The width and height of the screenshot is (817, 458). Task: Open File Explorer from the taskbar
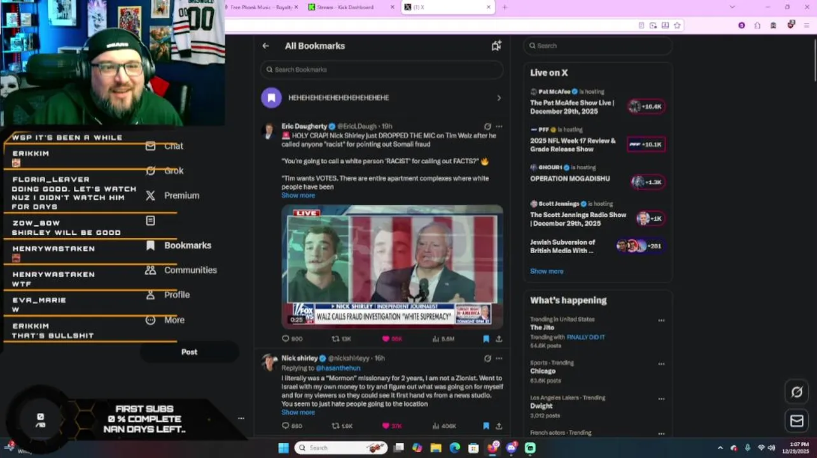click(436, 448)
